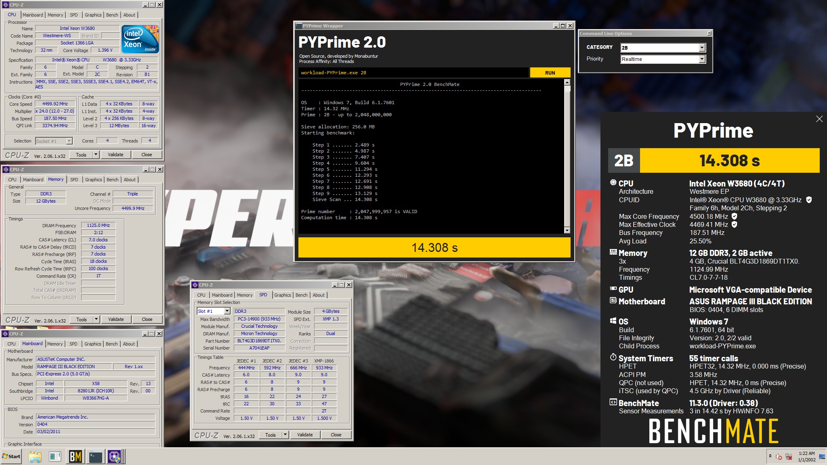Open the CPU-Z taskbar icon
The width and height of the screenshot is (827, 465).
[x=115, y=457]
